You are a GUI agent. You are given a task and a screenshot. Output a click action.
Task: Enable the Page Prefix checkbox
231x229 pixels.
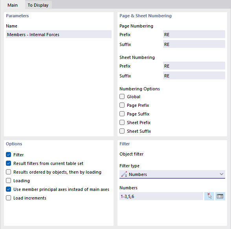[122, 105]
